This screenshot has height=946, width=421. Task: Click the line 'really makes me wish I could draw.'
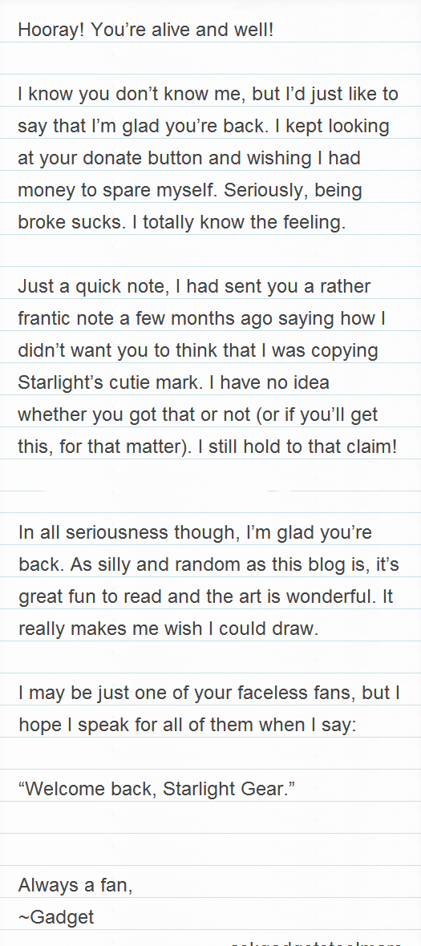168,629
